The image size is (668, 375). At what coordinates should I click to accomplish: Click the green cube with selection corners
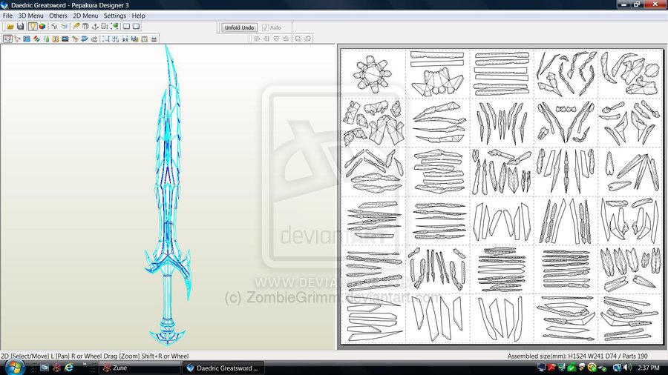pyautogui.click(x=115, y=27)
